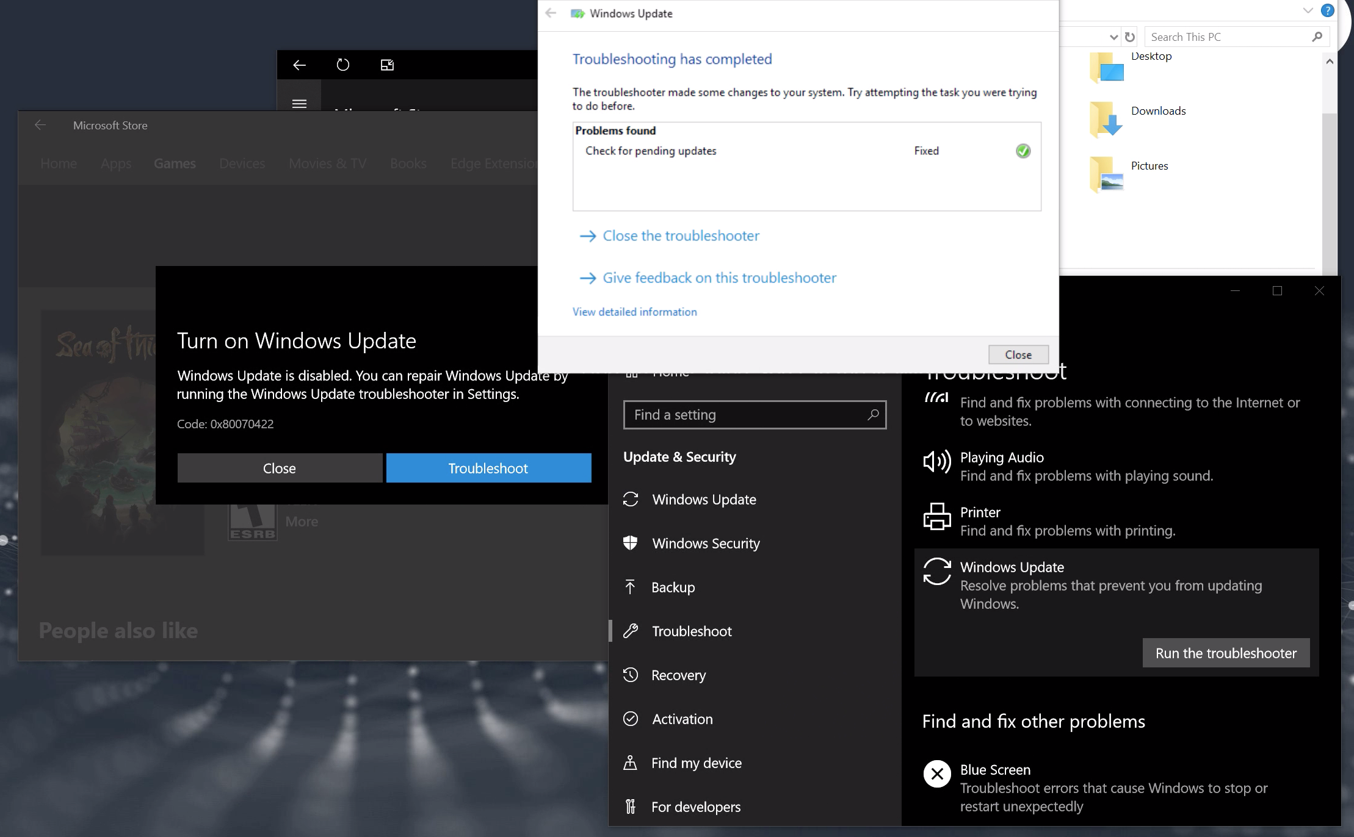Click the Printer icon in troubleshoot list
The width and height of the screenshot is (1354, 837).
coord(937,517)
